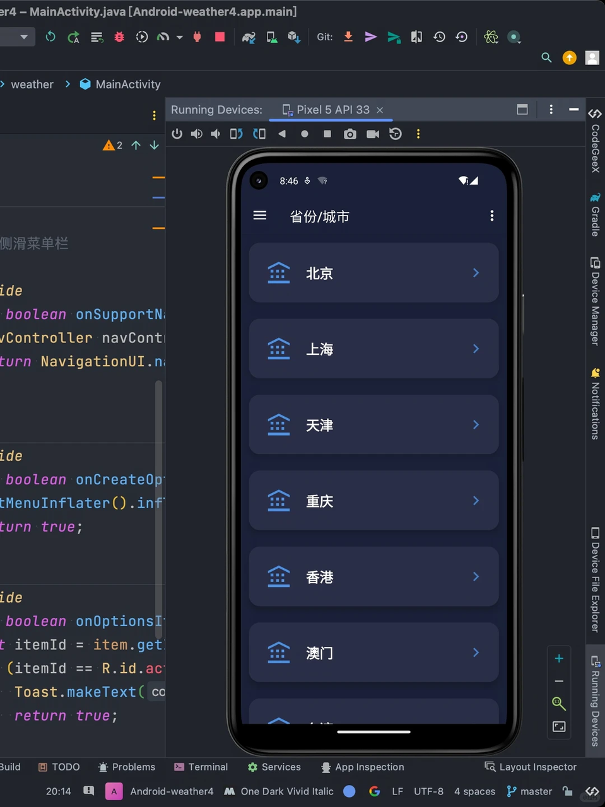This screenshot has width=605, height=807.
Task: Click emulator power button icon
Action: coord(177,134)
